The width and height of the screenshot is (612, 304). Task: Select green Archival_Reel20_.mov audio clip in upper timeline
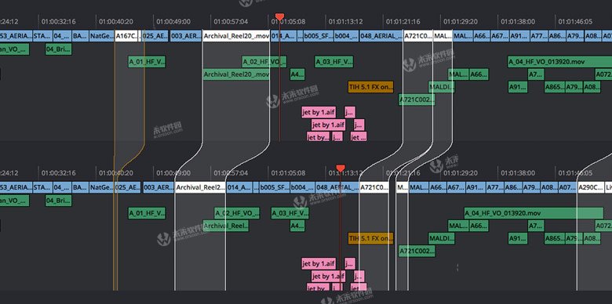coord(236,74)
